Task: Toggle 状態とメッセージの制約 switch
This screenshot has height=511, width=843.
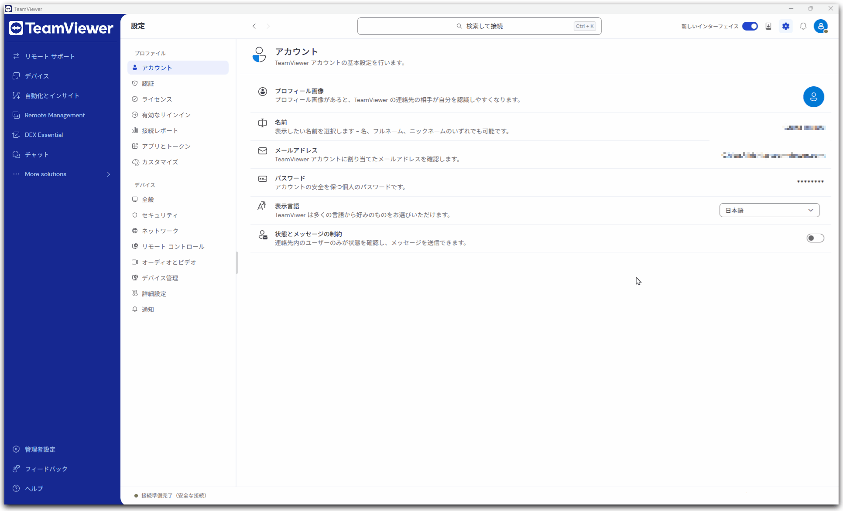Action: pos(815,238)
